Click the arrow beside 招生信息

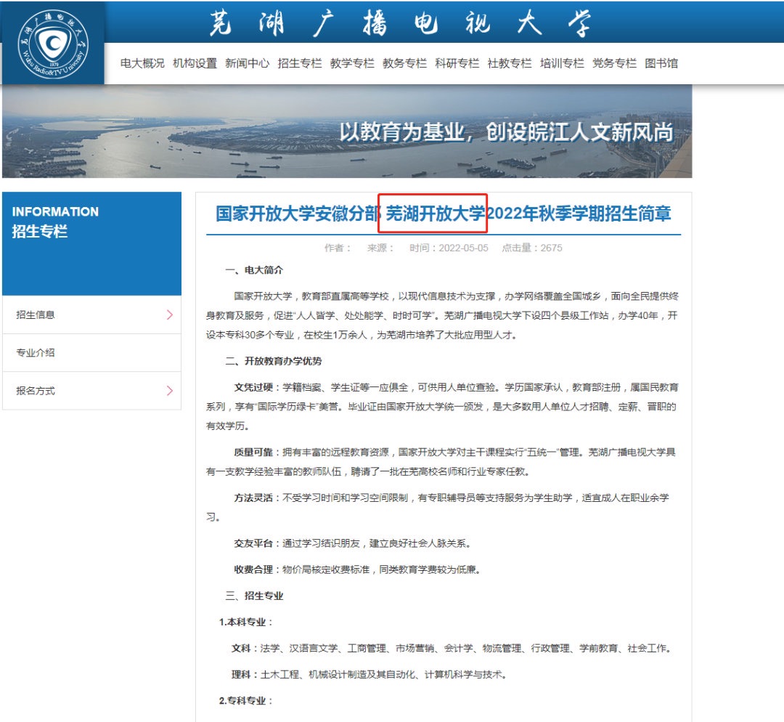coord(169,315)
